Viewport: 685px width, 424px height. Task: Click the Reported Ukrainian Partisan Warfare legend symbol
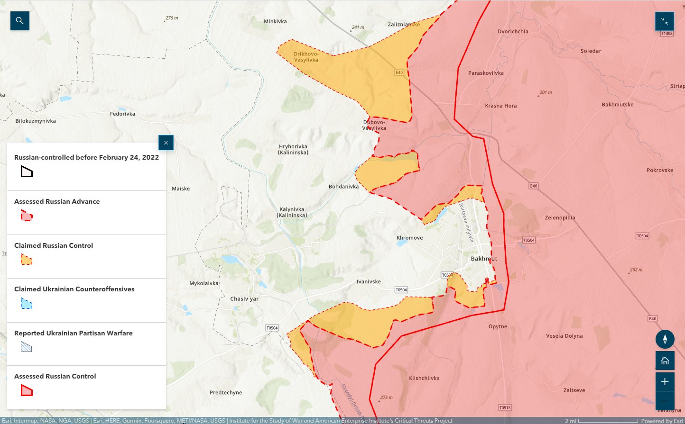pyautogui.click(x=27, y=347)
